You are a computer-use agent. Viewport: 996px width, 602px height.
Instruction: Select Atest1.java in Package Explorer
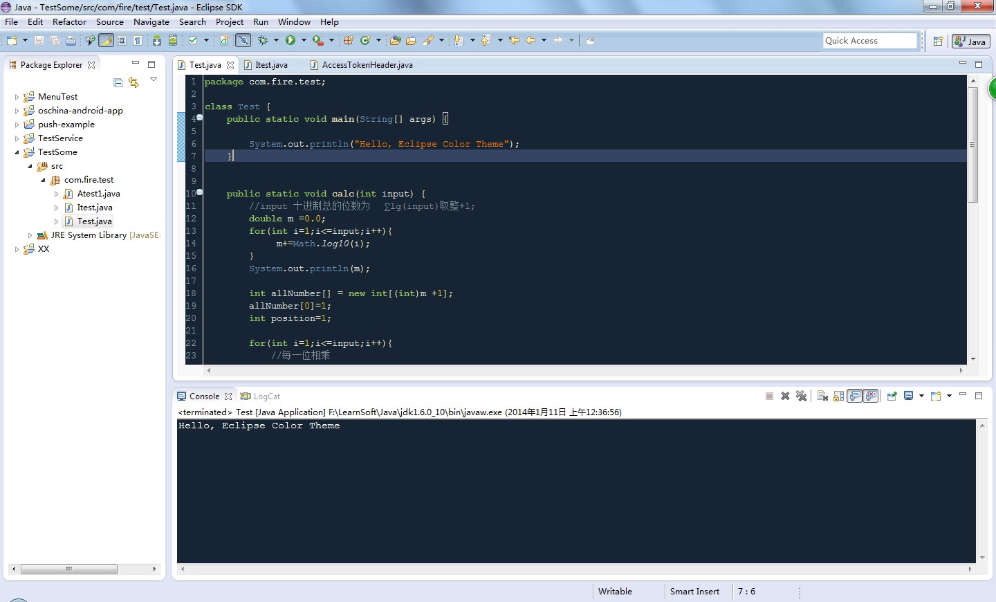(98, 194)
